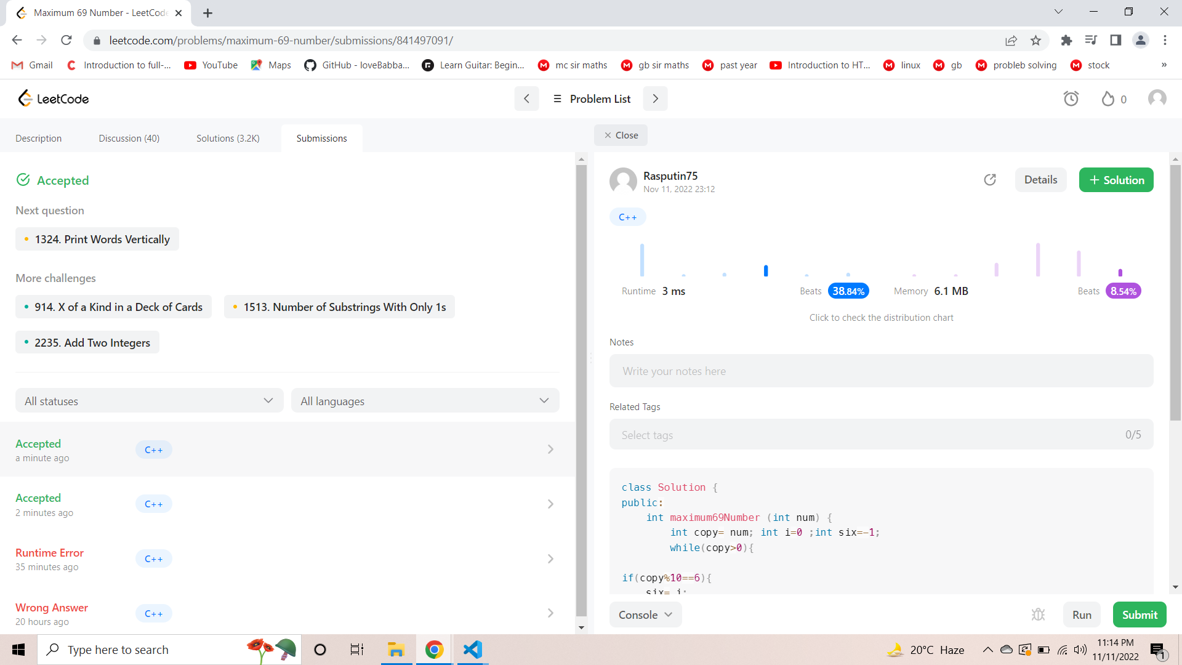
Task: Launch Visual Studio Code from the taskbar
Action: 472,650
